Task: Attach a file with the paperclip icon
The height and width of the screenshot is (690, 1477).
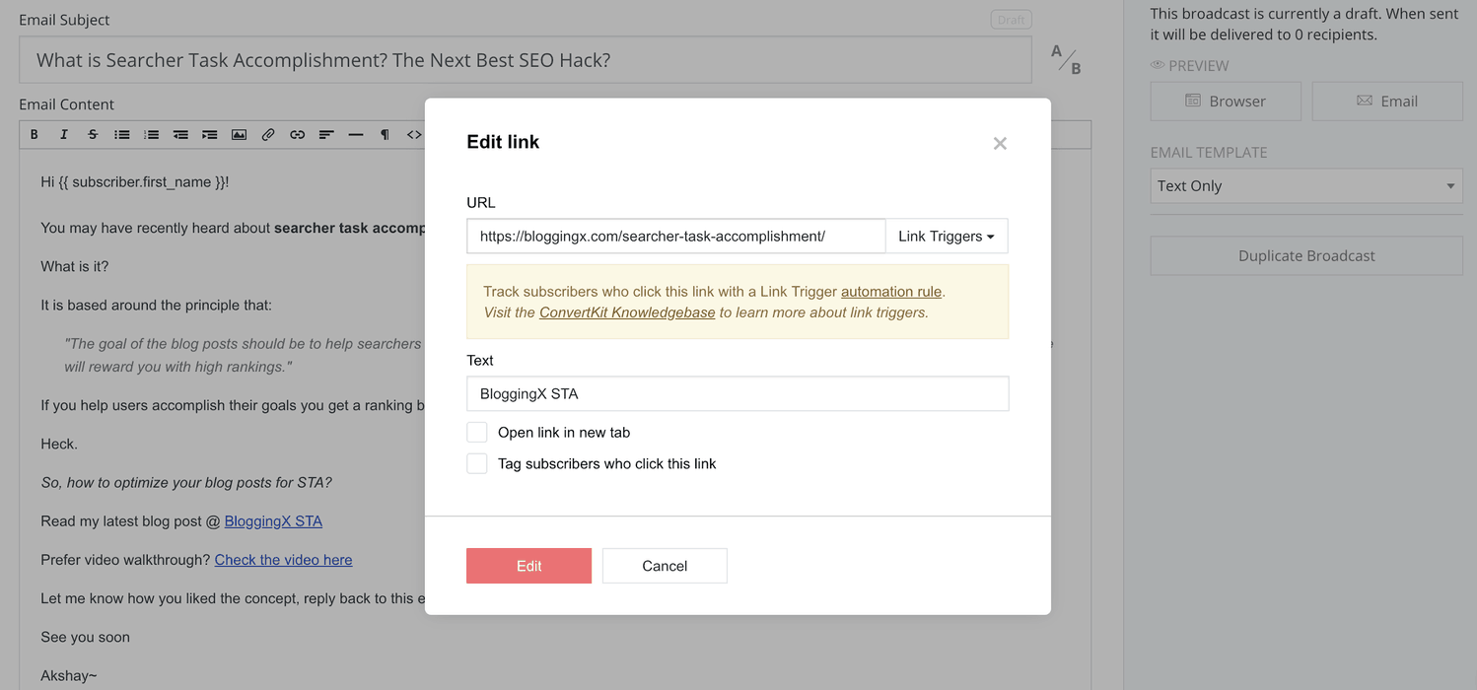Action: (268, 134)
